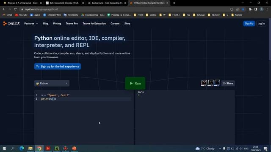
Task: Click code line 2 print(s[])
Action: [49, 99]
